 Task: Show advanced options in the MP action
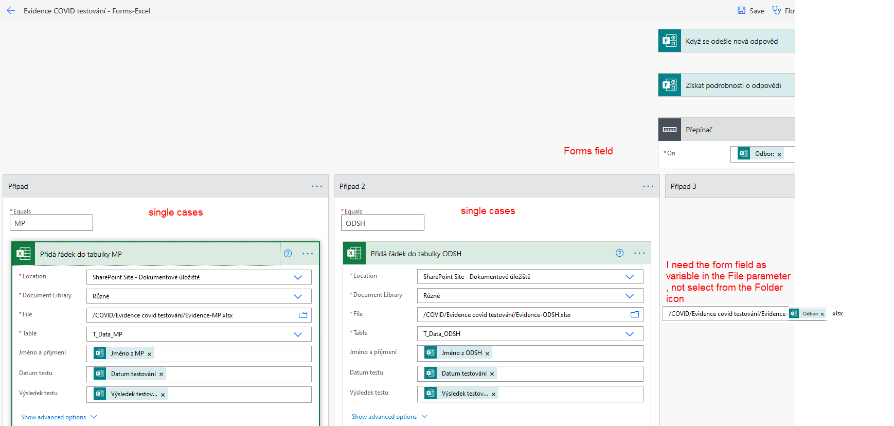click(x=59, y=417)
